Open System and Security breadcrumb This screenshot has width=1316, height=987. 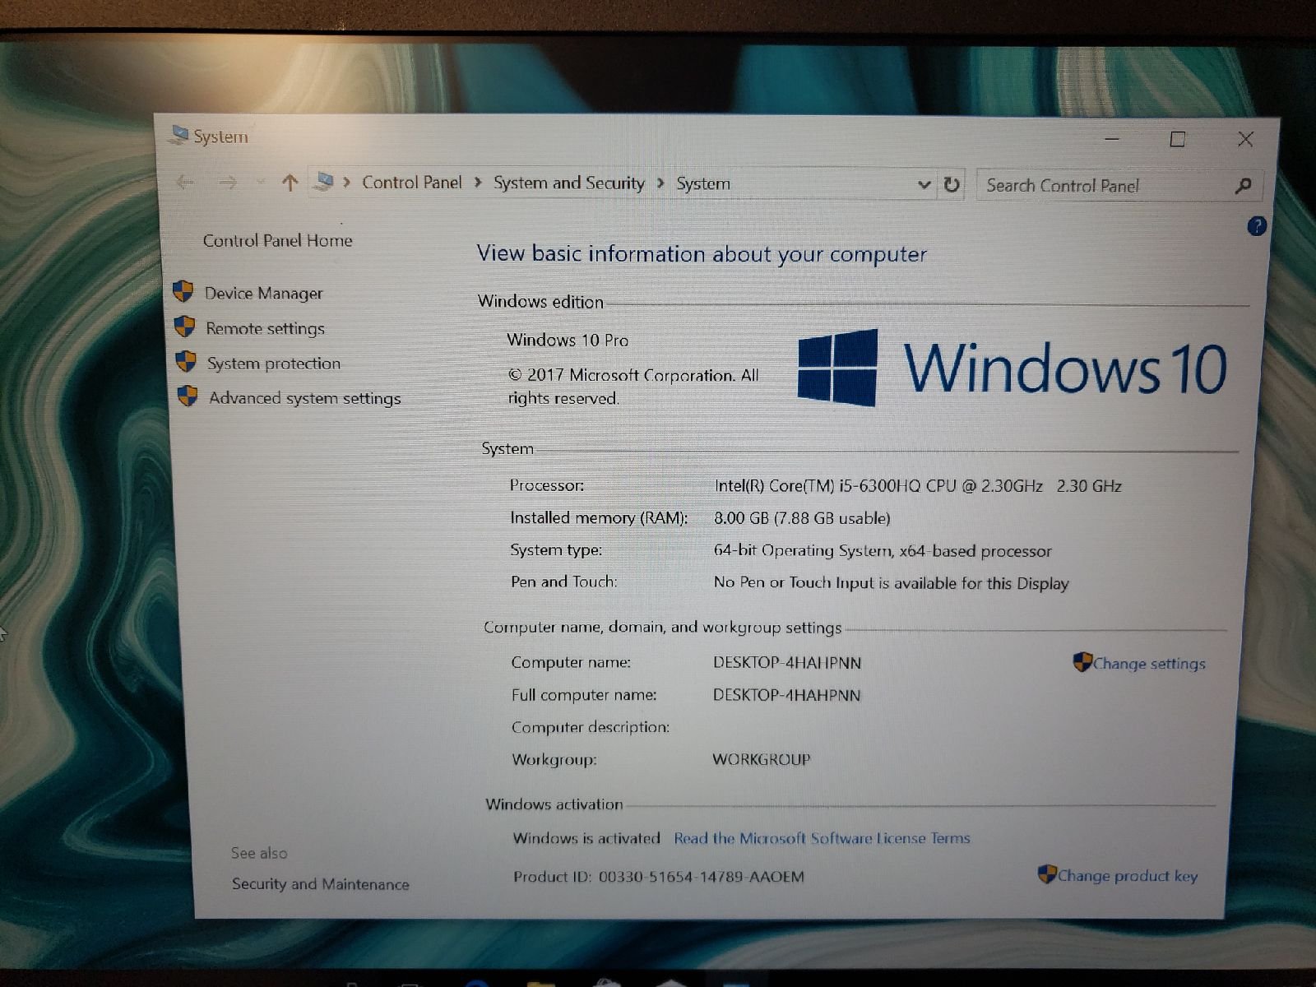pyautogui.click(x=569, y=183)
